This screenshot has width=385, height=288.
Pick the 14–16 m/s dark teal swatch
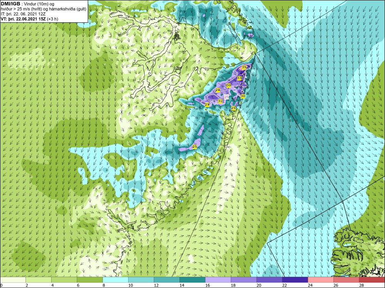pos(192,280)
